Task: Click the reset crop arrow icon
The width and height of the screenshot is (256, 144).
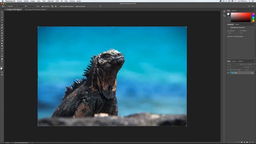Action: [100, 6]
